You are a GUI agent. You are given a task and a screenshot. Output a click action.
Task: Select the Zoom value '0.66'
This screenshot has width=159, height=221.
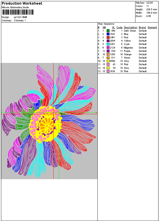(148, 16)
